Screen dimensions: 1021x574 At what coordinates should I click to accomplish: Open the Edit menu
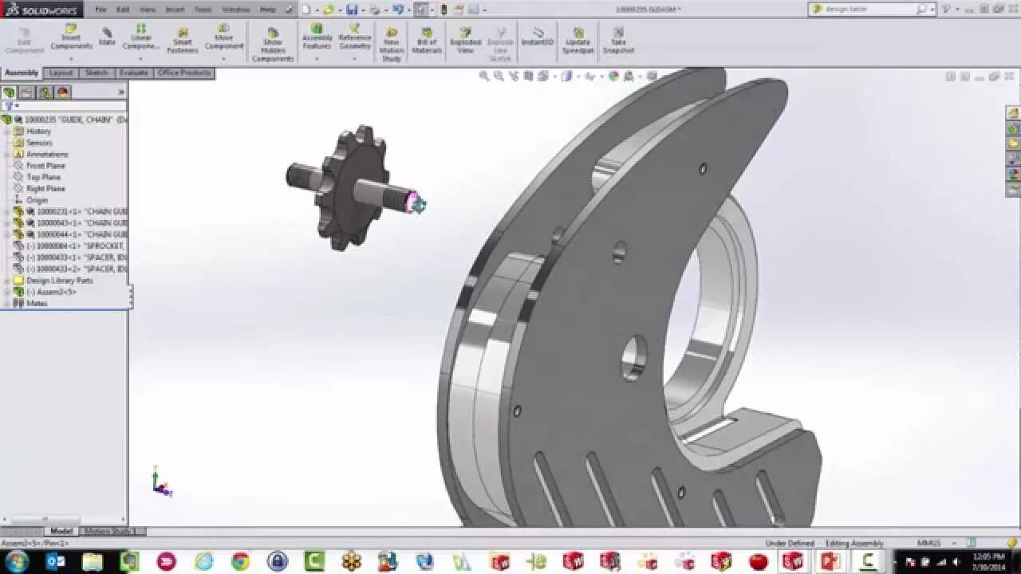pyautogui.click(x=122, y=10)
